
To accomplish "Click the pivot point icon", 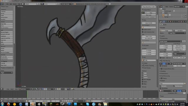I will [x=37, y=89].
